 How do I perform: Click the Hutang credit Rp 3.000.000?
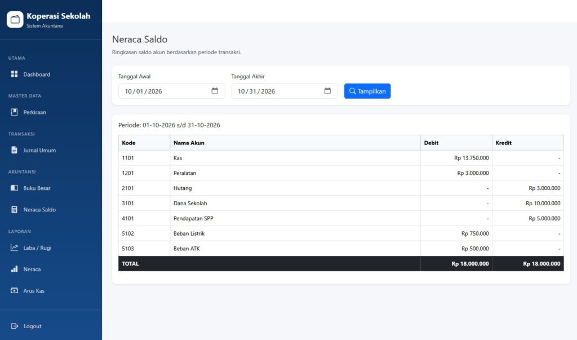(544, 188)
